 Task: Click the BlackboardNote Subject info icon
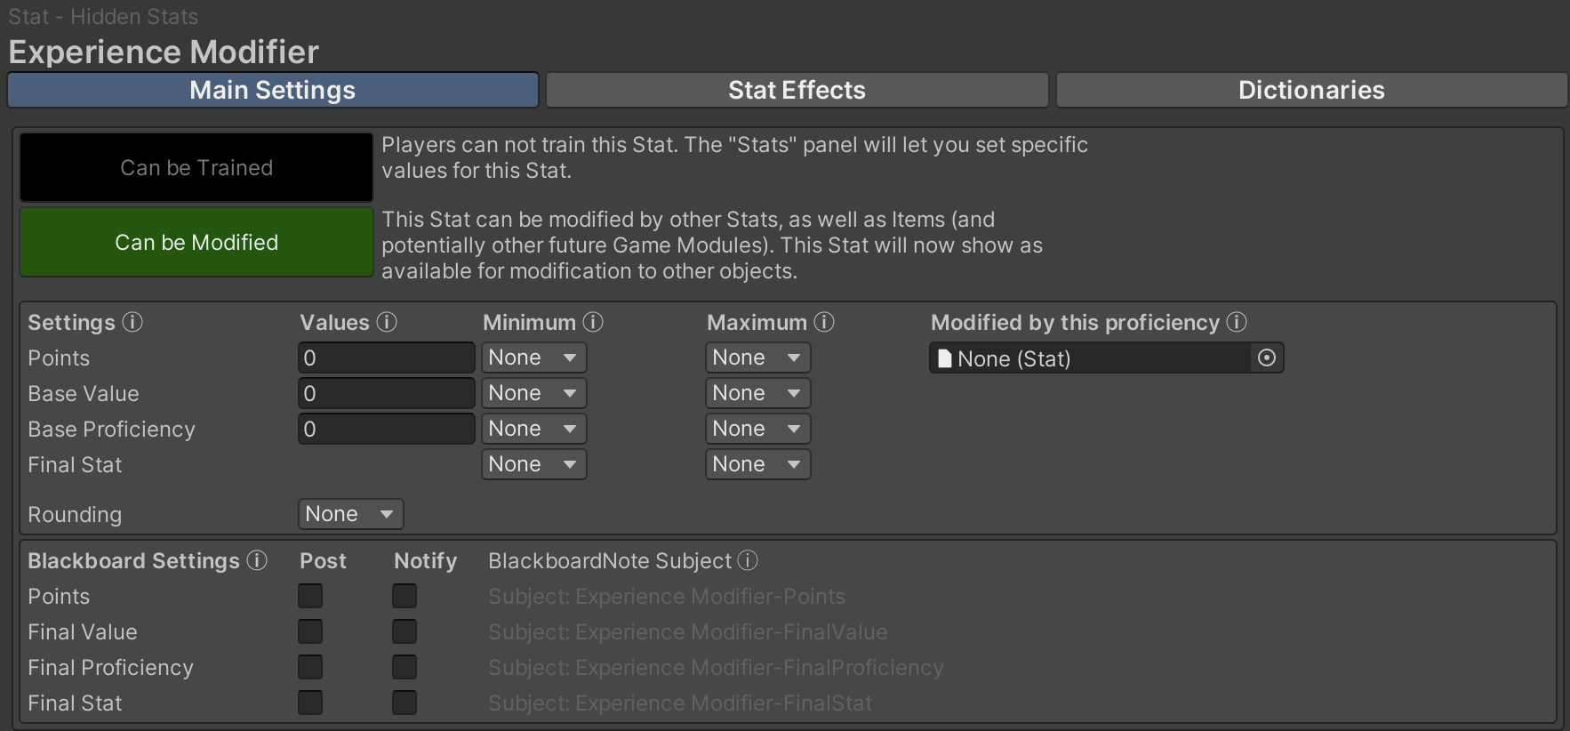[x=748, y=560]
